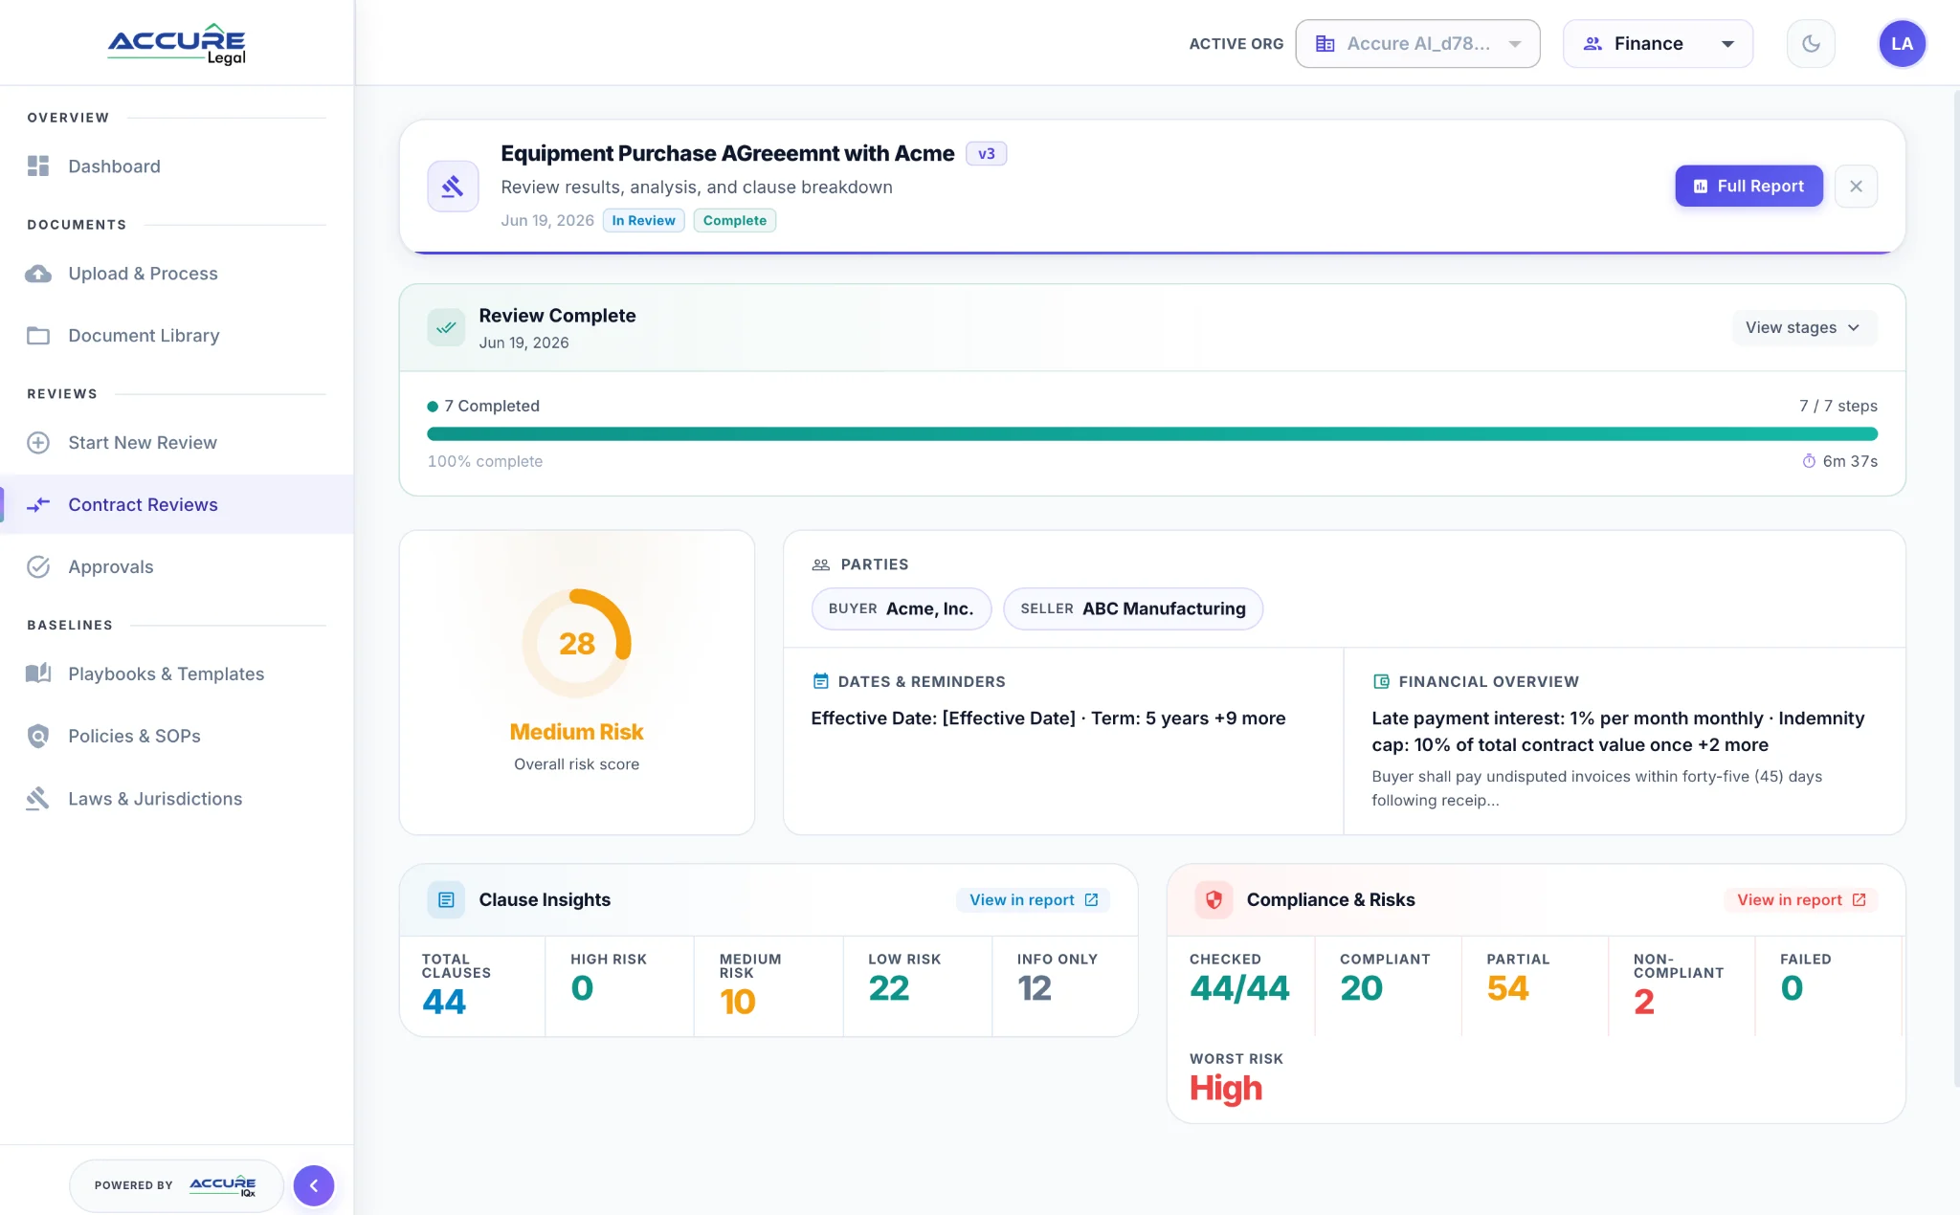Click the building icon in Active Org selector
This screenshot has height=1215, width=1960.
(x=1325, y=44)
